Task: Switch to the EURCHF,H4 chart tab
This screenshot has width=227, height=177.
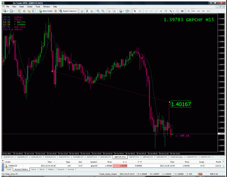Action: (x=64, y=157)
